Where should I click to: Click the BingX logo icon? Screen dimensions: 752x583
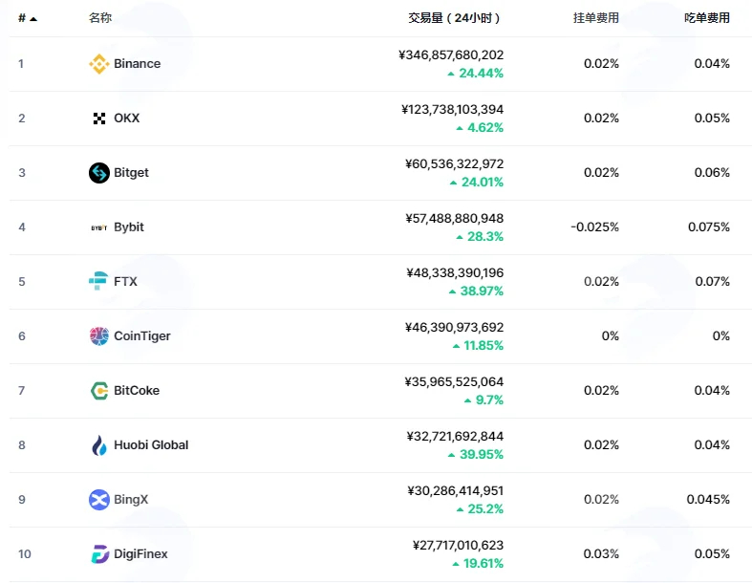pos(99,500)
